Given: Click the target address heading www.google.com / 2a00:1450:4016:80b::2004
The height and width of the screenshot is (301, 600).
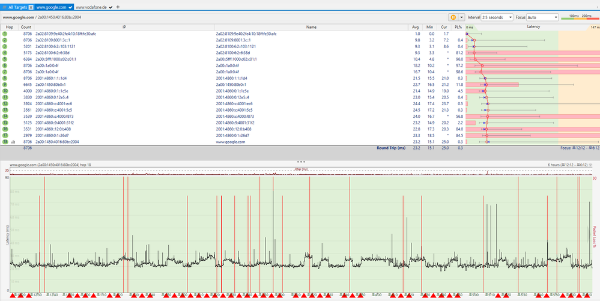Looking at the screenshot, I should click(x=41, y=17).
